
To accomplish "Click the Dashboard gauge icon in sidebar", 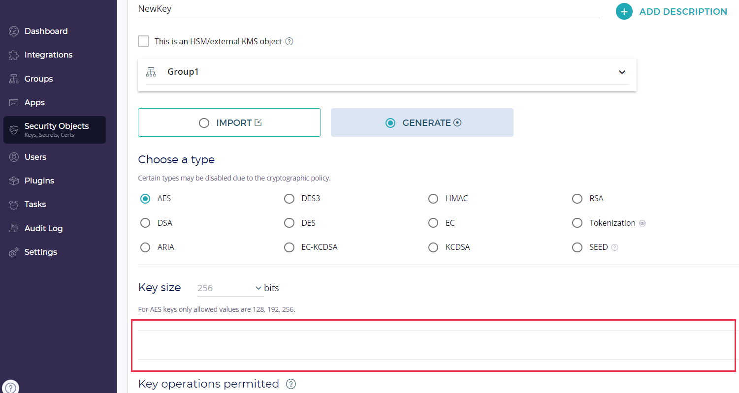I will coord(14,31).
